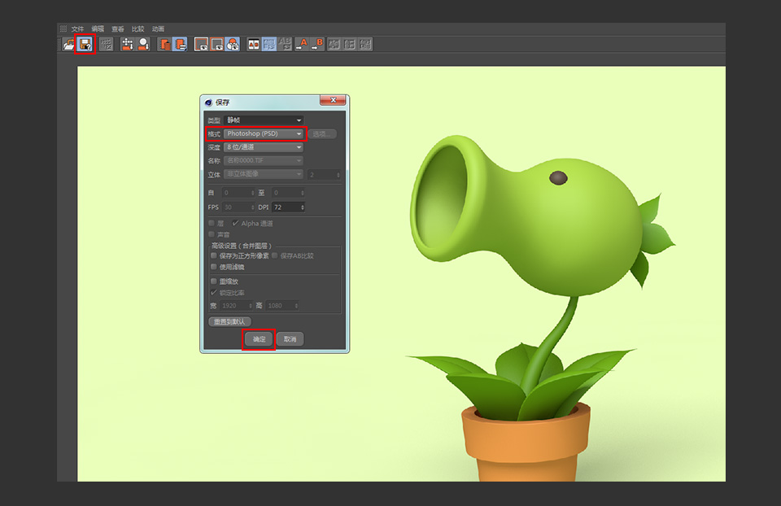Click the Set as A icon
Viewport: 781px width, 506px height.
point(301,44)
